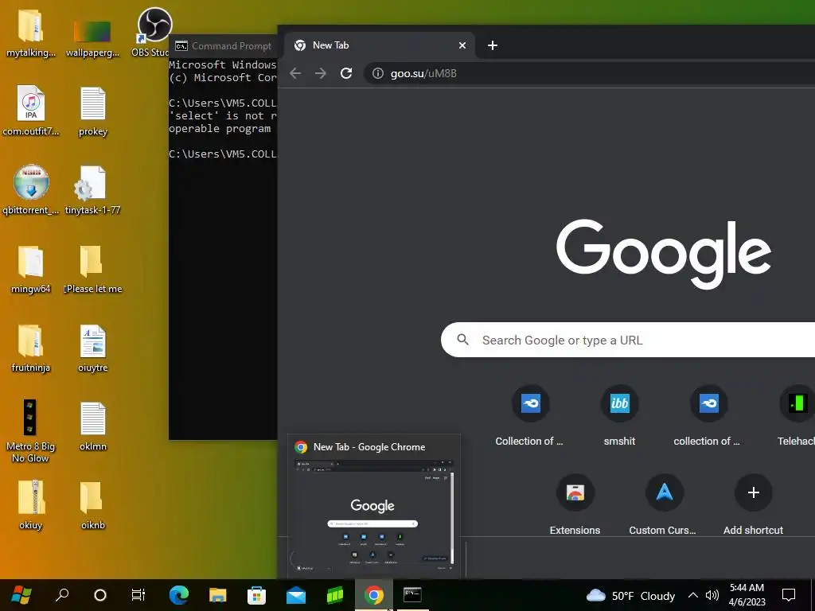Screen dimensions: 815x611
Task: Show hidden system tray icons
Action: click(x=692, y=595)
